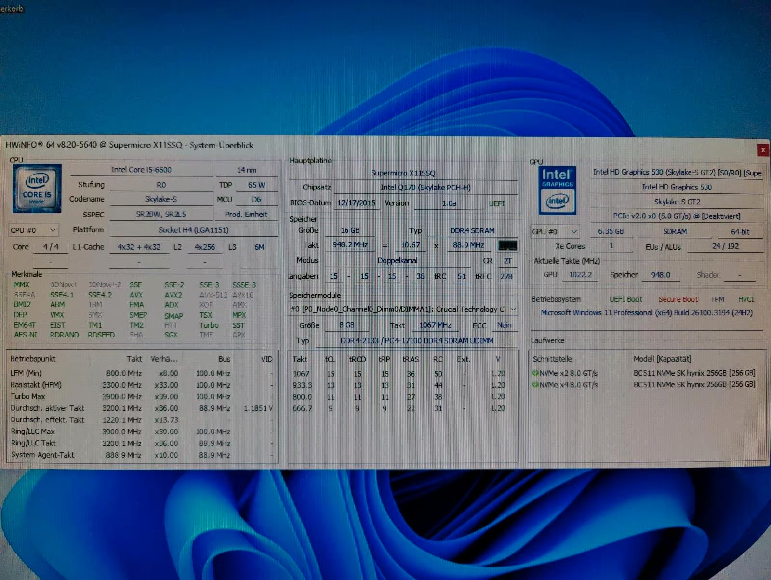The image size is (771, 580).
Task: Click the Doppelkanal mode field
Action: [x=398, y=260]
